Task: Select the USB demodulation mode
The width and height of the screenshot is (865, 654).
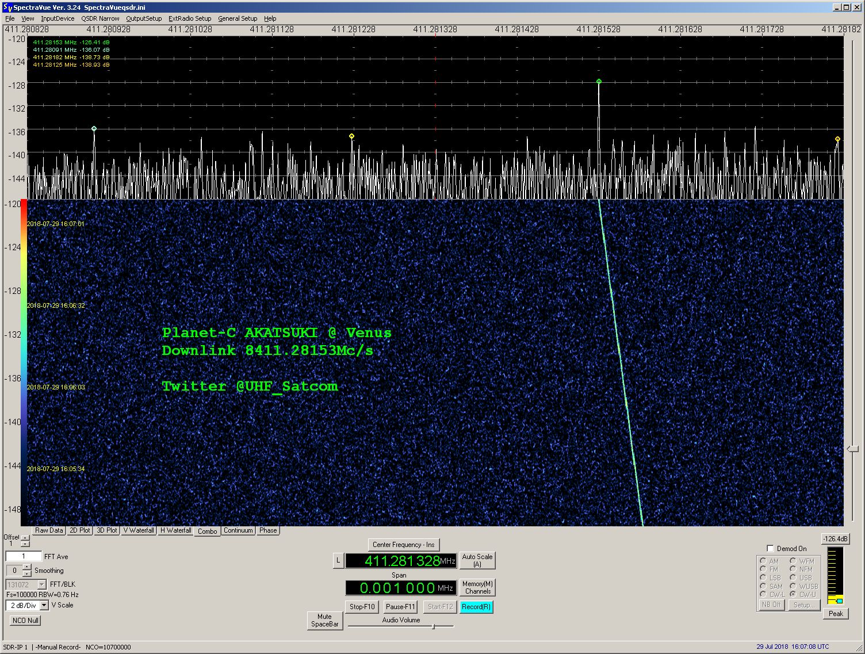Action: 793,577
